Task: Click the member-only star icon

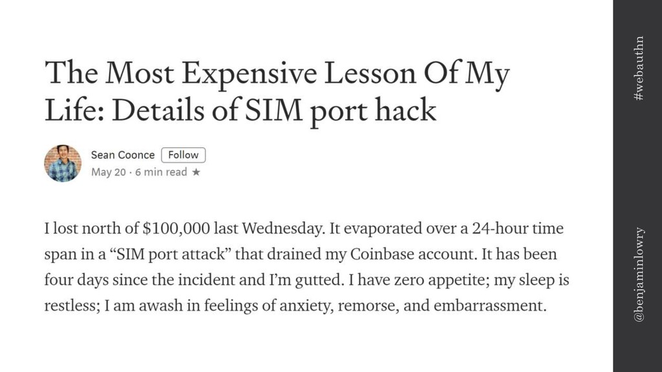Action: (x=196, y=172)
